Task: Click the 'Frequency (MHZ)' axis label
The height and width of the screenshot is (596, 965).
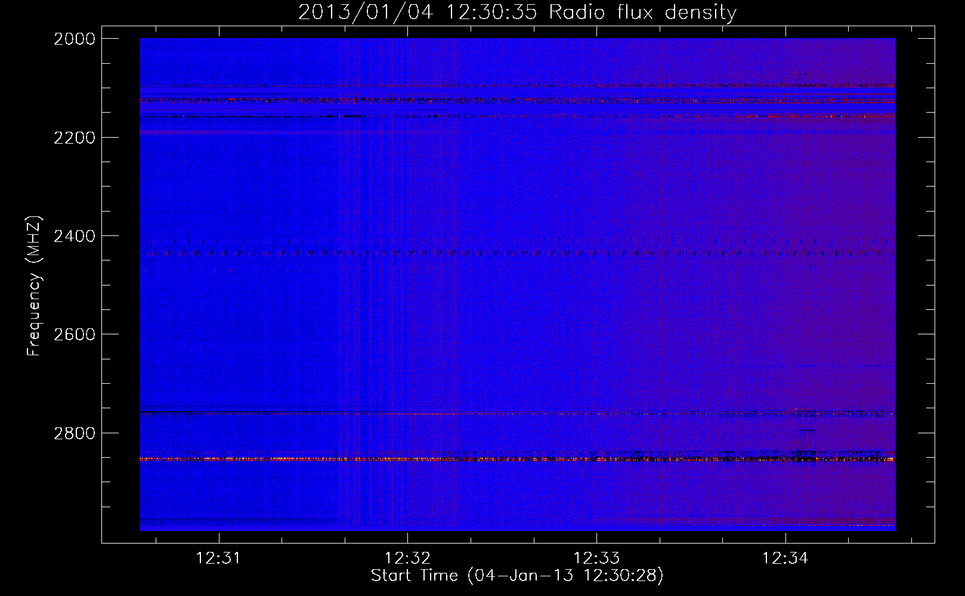Action: pos(34,286)
